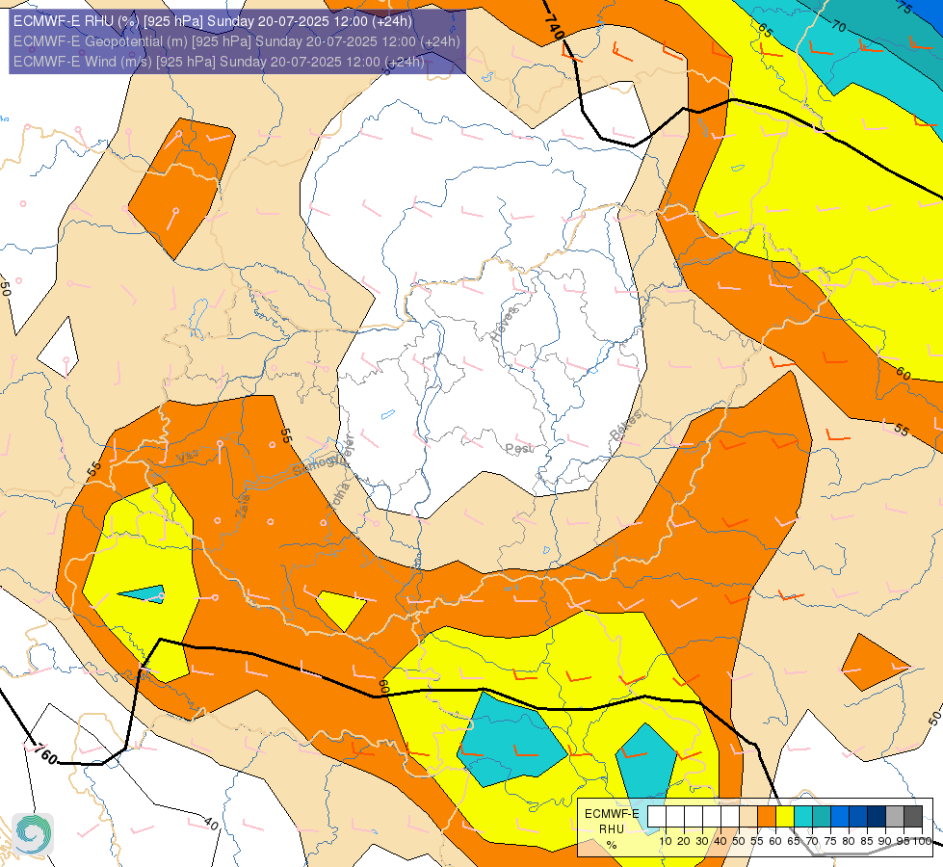Click the legend tick label 90
Screen dimensions: 943x867
884,841
